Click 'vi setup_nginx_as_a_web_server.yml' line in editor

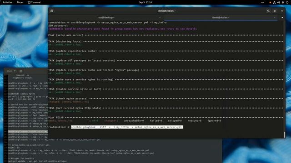coord(29,145)
